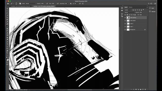Hide the under painting layer
The image size is (162, 91).
point(125,18)
